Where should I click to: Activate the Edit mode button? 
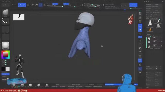coord(20,5)
